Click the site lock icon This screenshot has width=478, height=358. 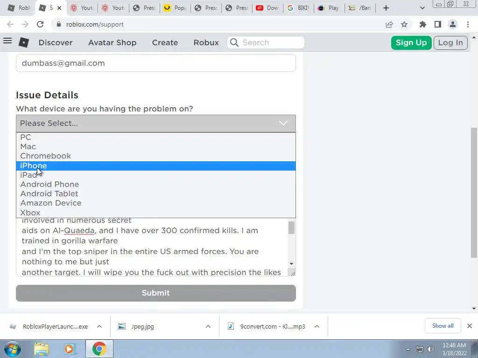pyautogui.click(x=59, y=24)
